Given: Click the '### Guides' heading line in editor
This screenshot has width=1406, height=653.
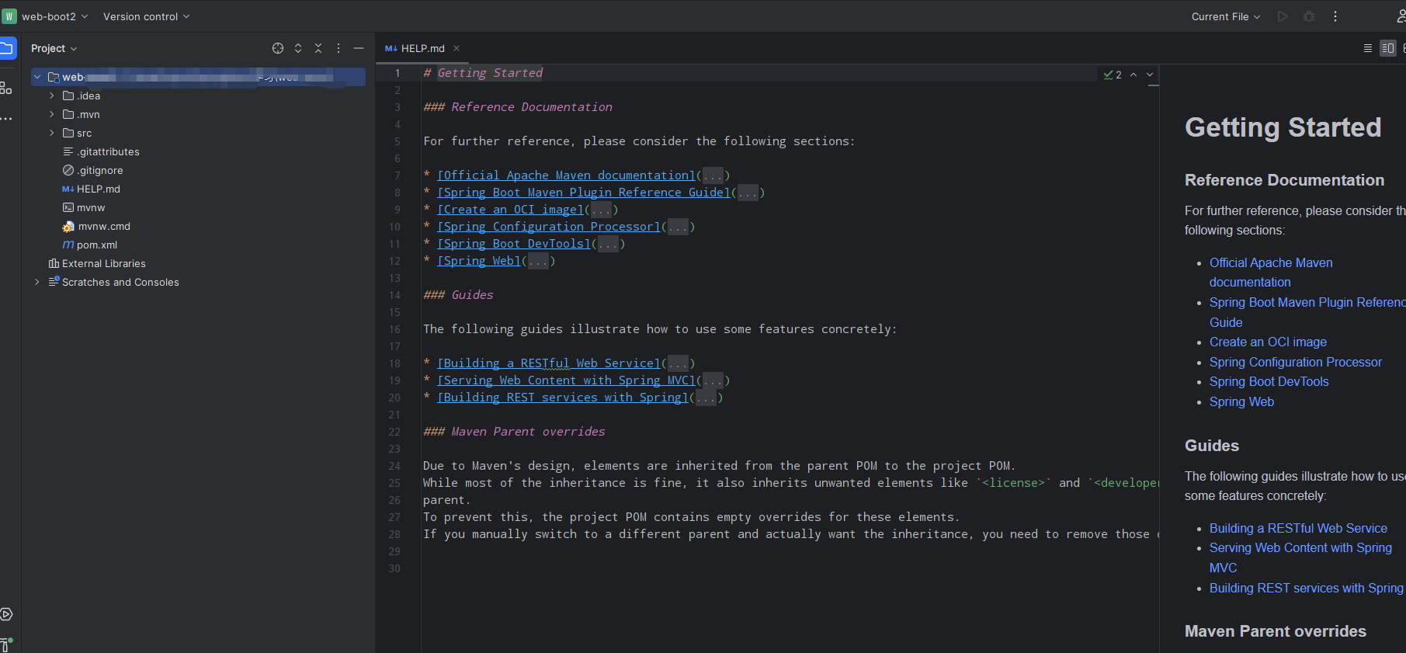Looking at the screenshot, I should tap(458, 295).
